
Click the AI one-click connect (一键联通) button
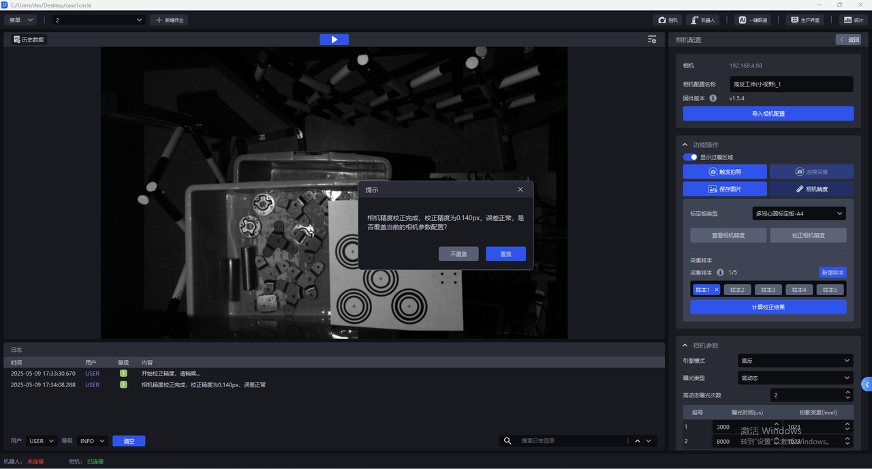(x=753, y=20)
